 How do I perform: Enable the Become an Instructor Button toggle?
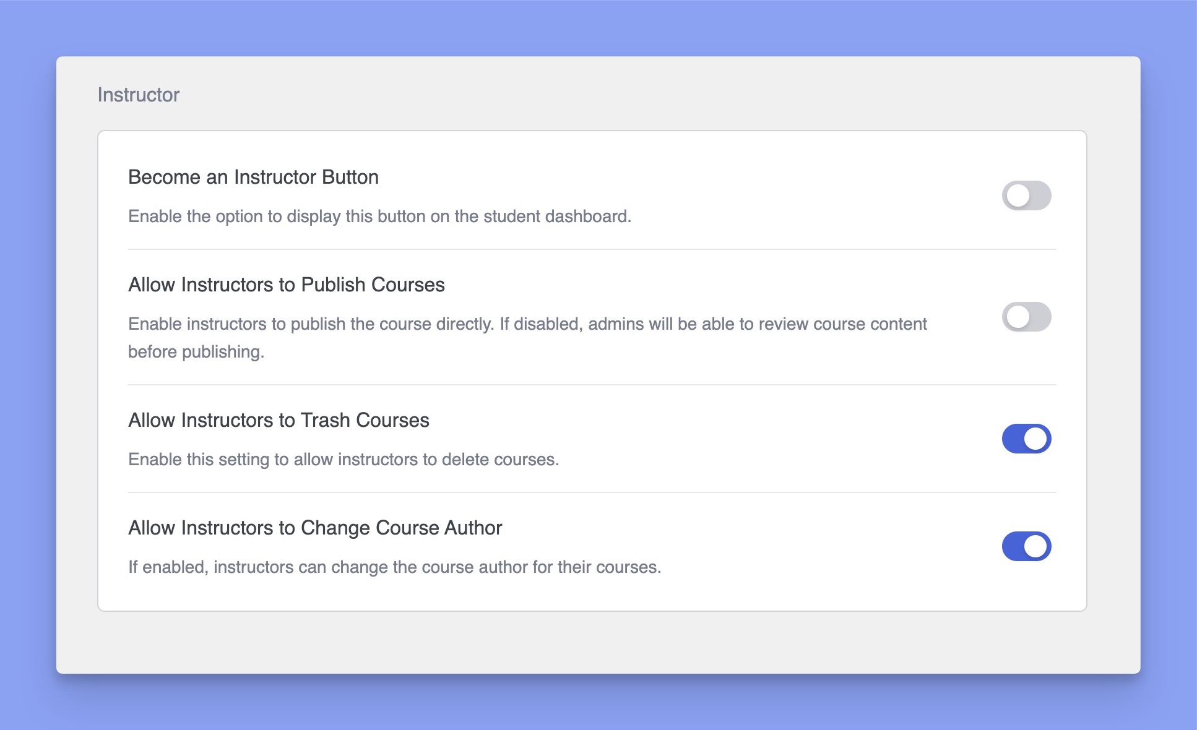click(x=1026, y=195)
